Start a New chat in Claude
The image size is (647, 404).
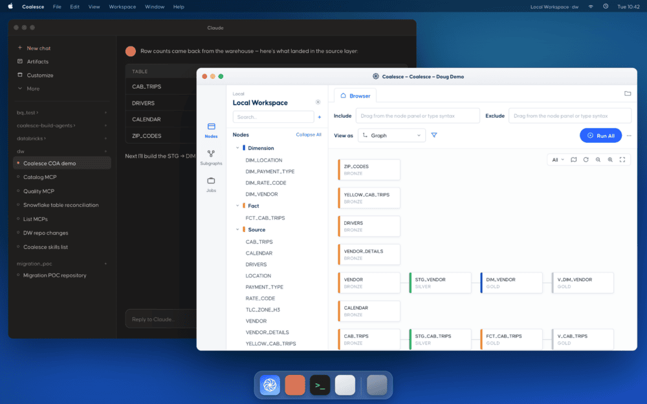tap(38, 48)
